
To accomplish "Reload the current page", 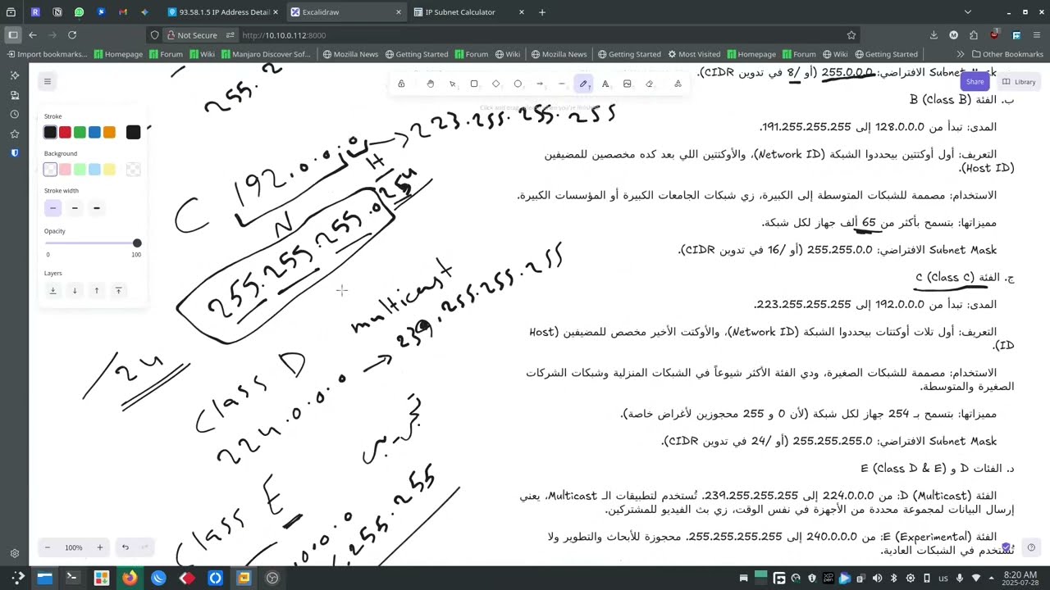I will [x=72, y=35].
